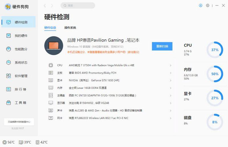Go back with the left arrow
Screen dimensions: 228x147
pos(45,6)
